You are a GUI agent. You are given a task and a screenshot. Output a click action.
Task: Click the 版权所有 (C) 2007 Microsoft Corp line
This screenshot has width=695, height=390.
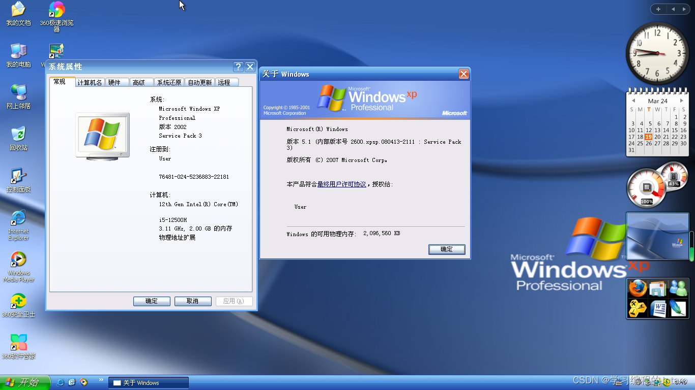[337, 160]
